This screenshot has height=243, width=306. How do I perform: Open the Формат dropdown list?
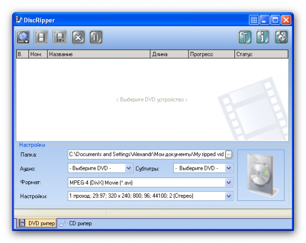[150, 182]
